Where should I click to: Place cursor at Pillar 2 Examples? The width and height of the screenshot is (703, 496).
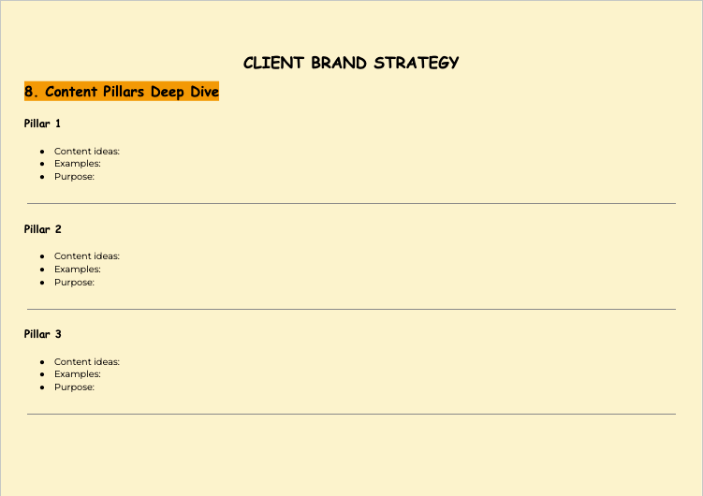(78, 270)
